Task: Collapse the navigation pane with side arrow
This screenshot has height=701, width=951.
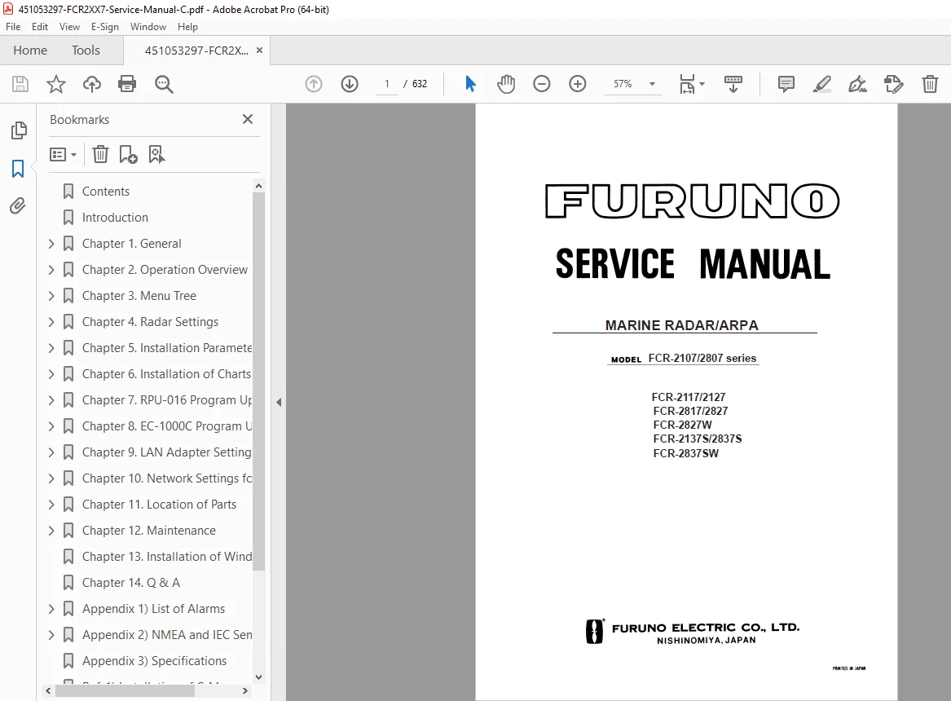Action: click(x=279, y=402)
